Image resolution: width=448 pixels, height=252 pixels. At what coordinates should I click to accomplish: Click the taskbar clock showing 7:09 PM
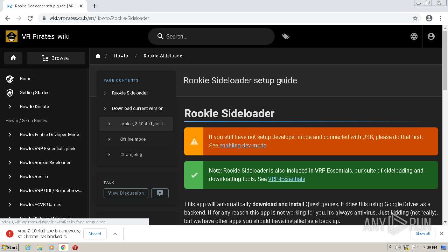pos(430,247)
